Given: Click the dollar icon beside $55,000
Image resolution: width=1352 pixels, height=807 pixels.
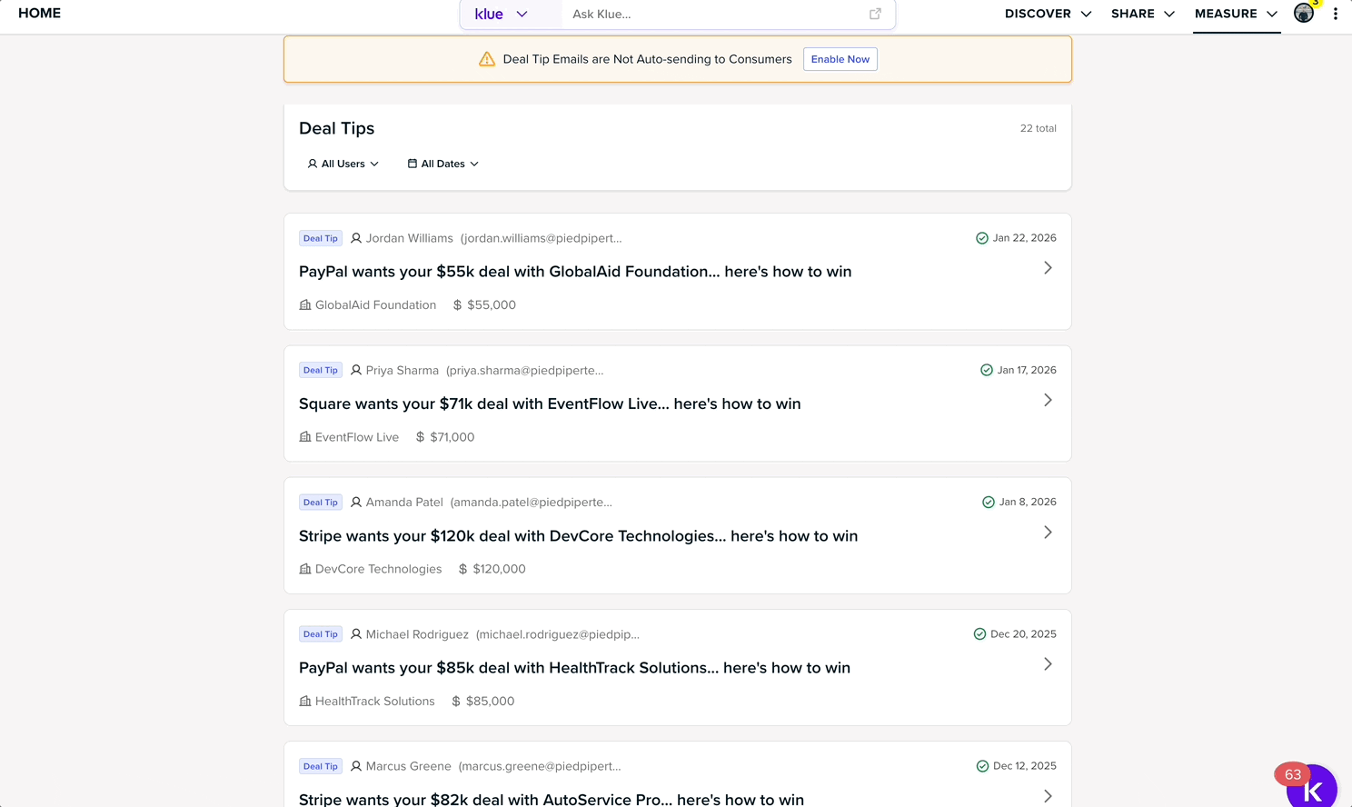Looking at the screenshot, I should point(457,305).
